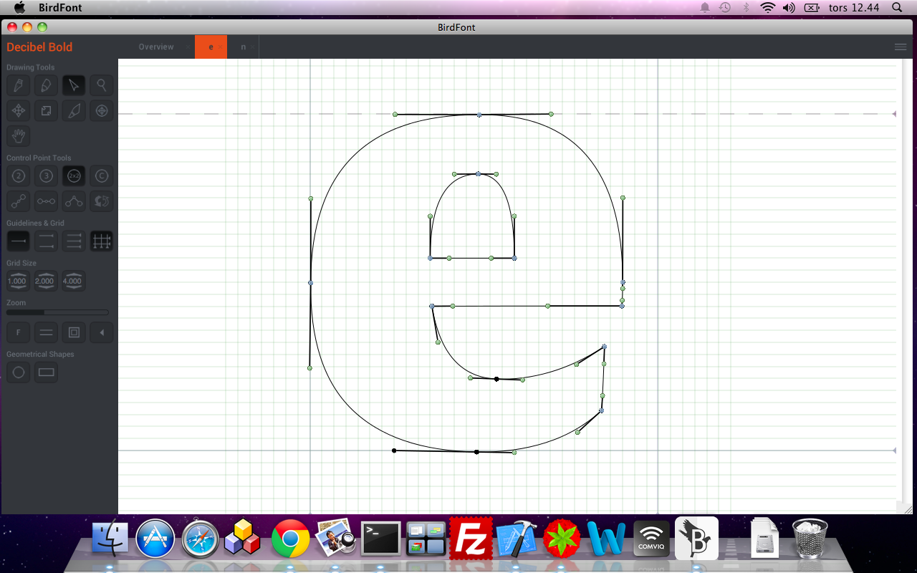Open the hamburger menu at top right
917x573 pixels.
901,47
